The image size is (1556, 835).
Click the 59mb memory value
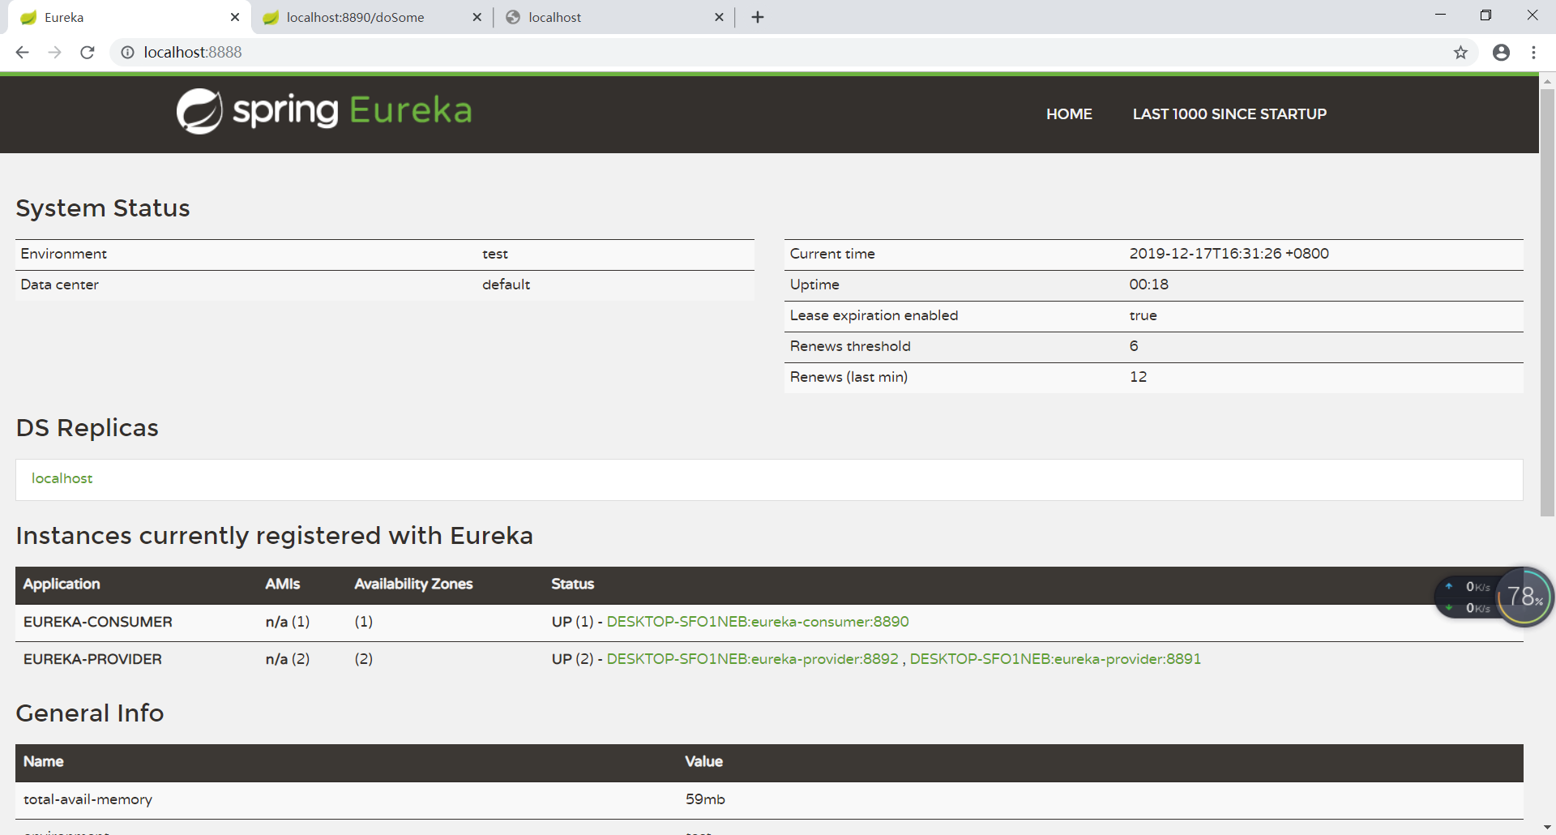[705, 799]
